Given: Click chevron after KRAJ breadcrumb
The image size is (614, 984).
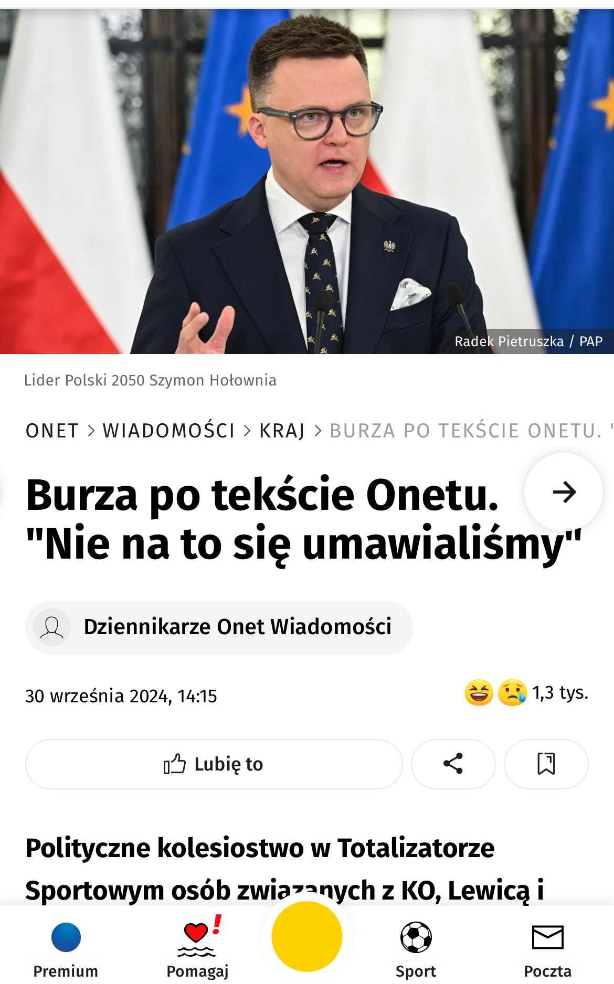Looking at the screenshot, I should (317, 431).
